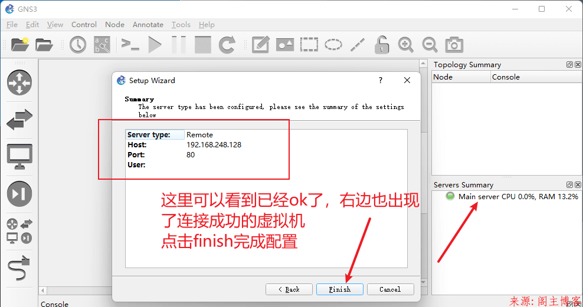
Task: Create a new blank project icon
Action: pyautogui.click(x=20, y=45)
